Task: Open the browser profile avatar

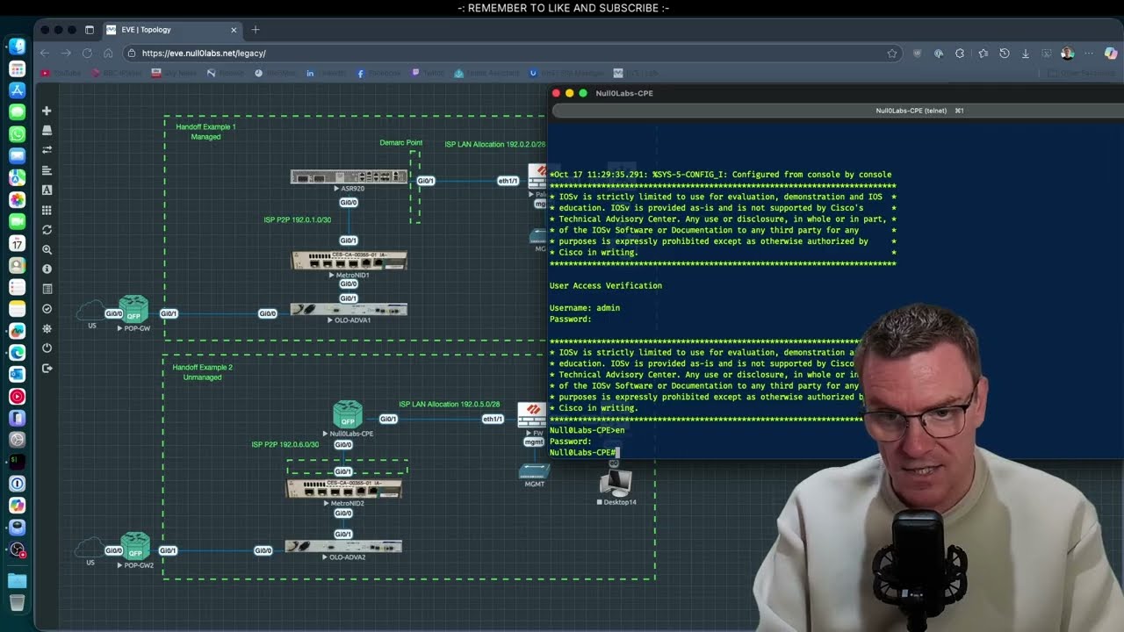Action: (1068, 53)
